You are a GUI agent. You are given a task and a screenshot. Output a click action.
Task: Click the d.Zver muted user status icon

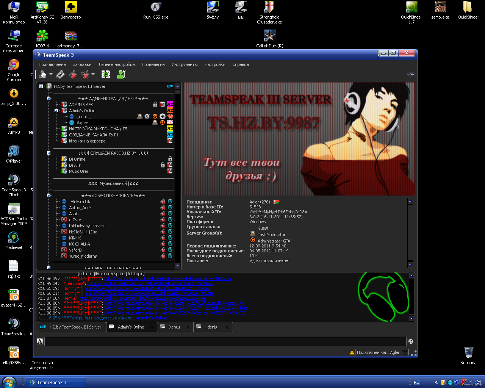click(x=64, y=220)
